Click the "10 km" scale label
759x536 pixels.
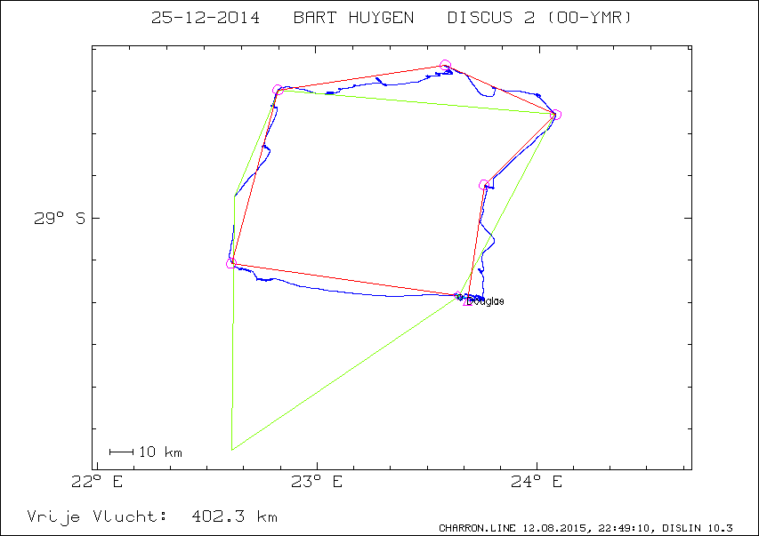[161, 452]
